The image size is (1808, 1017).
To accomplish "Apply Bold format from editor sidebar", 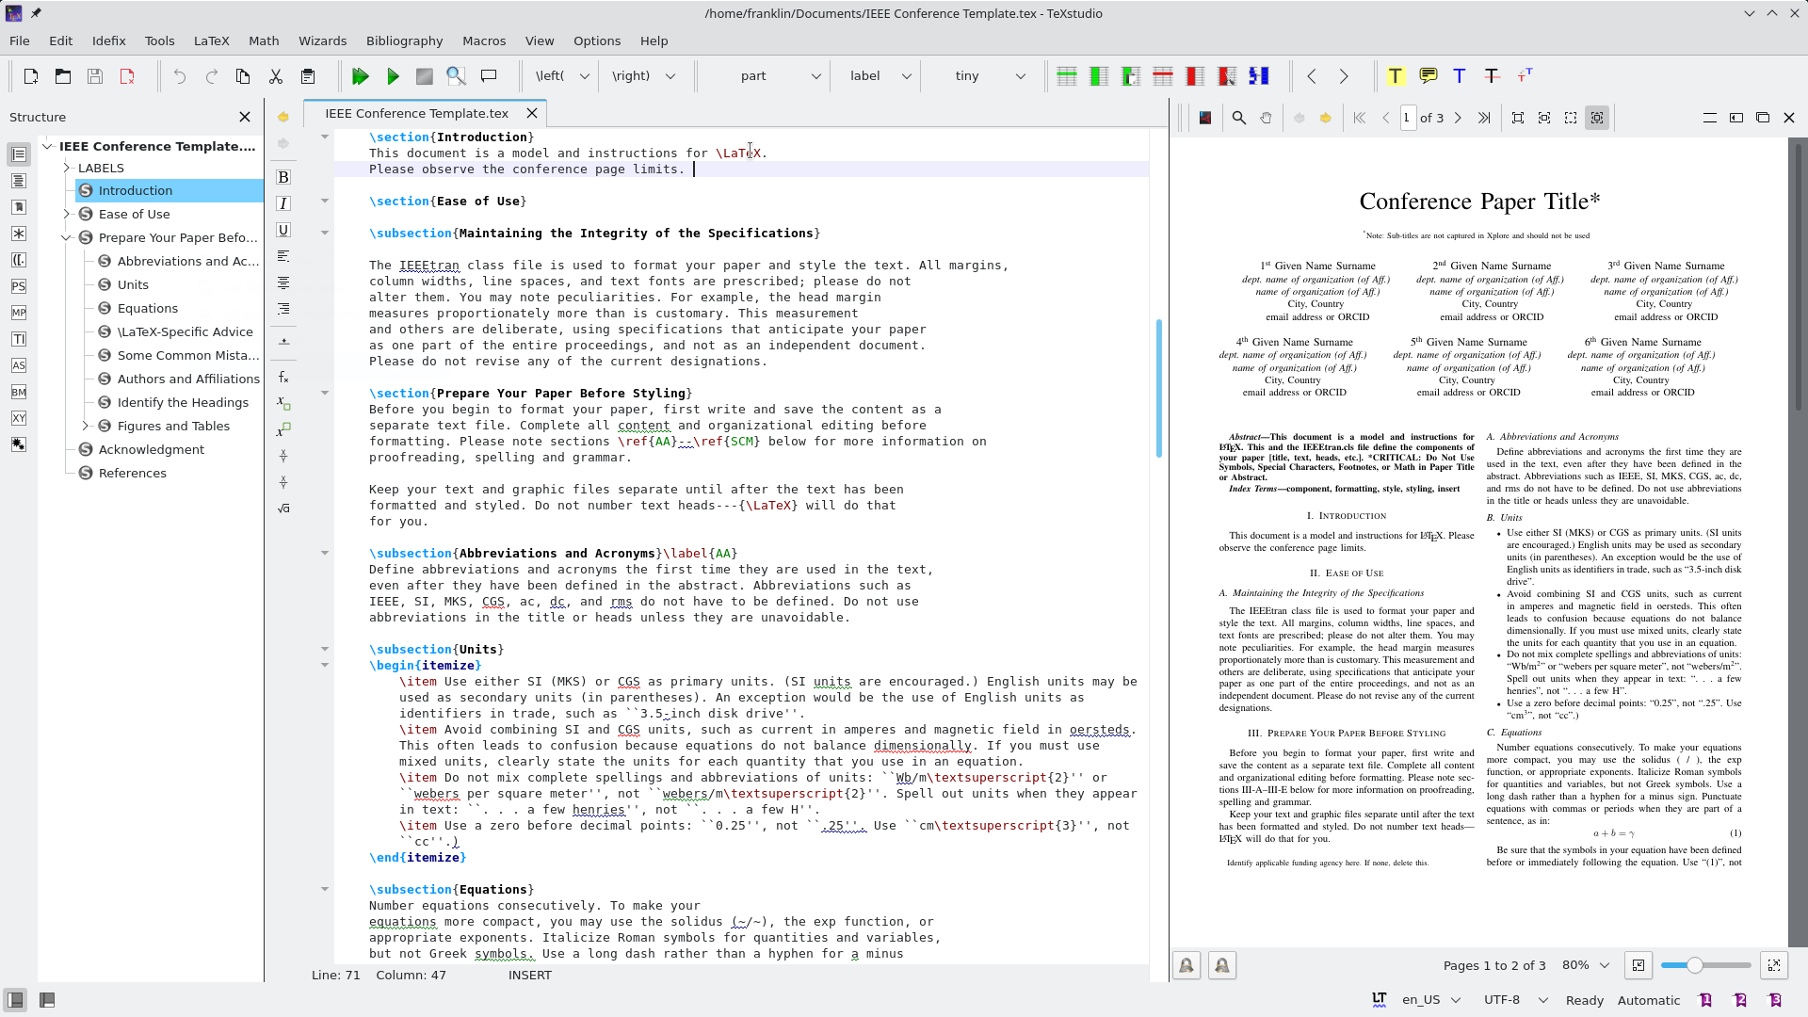I will tap(283, 177).
